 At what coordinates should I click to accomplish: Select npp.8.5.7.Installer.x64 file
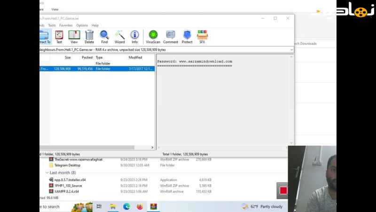[x=70, y=180]
